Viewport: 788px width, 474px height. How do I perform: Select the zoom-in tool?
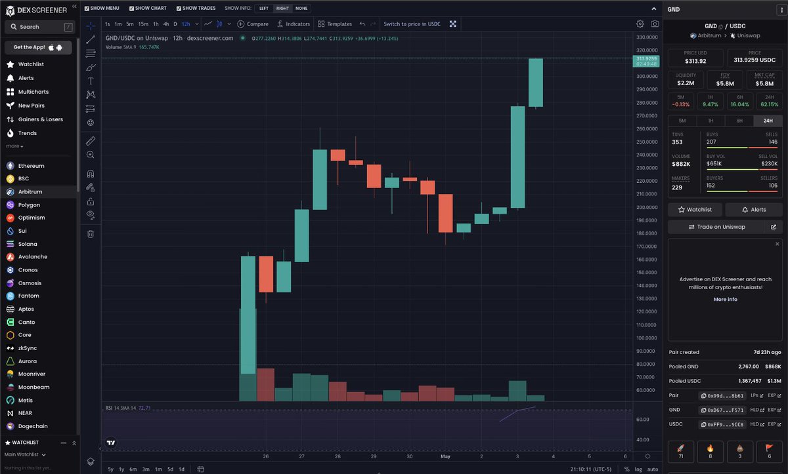click(x=90, y=155)
